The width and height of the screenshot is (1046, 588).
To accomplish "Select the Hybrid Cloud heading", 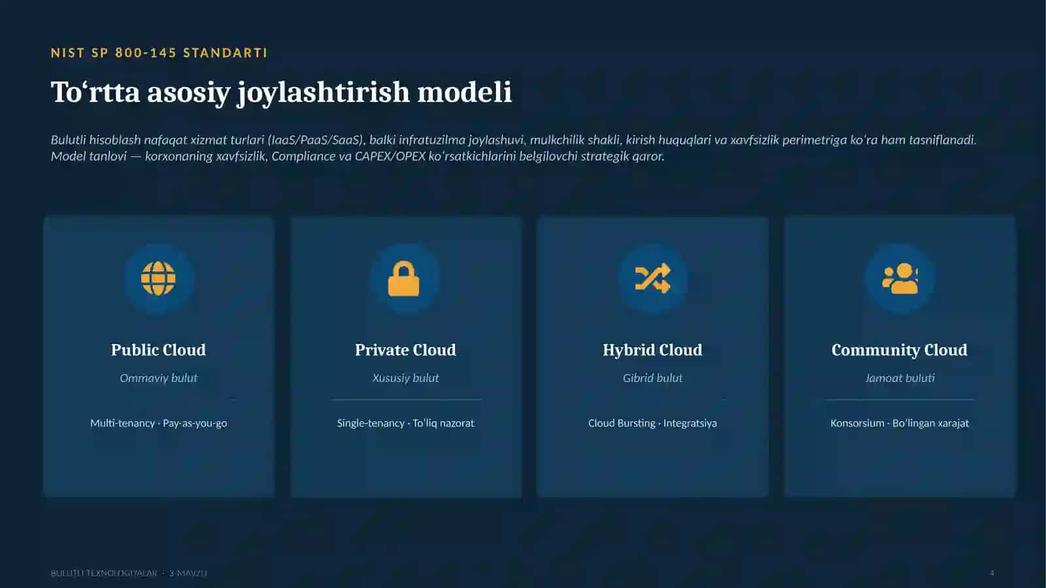I will click(652, 350).
